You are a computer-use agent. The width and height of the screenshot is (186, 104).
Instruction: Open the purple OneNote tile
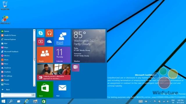(76, 68)
